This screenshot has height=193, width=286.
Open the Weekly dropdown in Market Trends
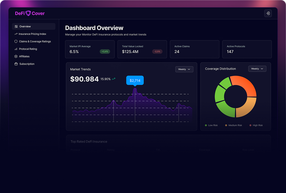pos(184,69)
